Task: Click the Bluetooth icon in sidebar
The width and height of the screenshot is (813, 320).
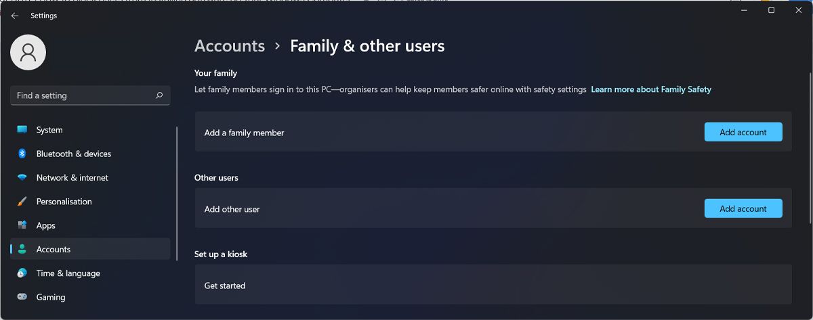Action: (x=22, y=154)
